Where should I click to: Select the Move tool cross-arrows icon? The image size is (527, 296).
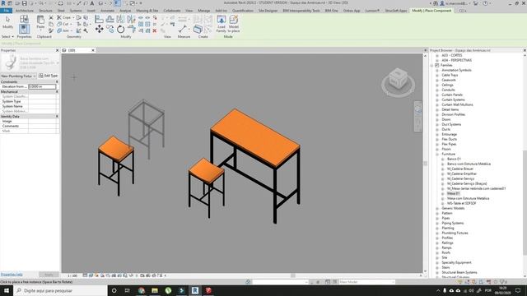(99, 30)
